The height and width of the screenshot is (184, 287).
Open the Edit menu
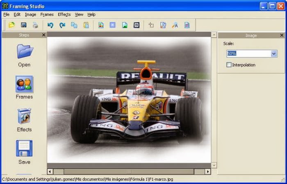pyautogui.click(x=17, y=15)
